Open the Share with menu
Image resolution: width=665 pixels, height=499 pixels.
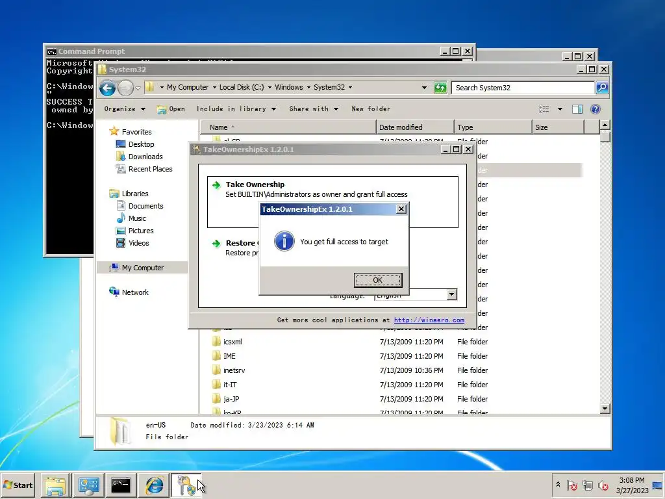[314, 109]
